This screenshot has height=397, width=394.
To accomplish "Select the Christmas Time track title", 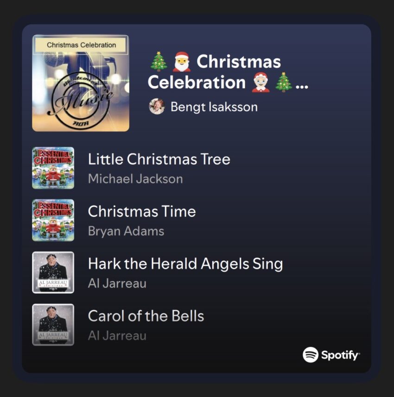I will click(142, 212).
